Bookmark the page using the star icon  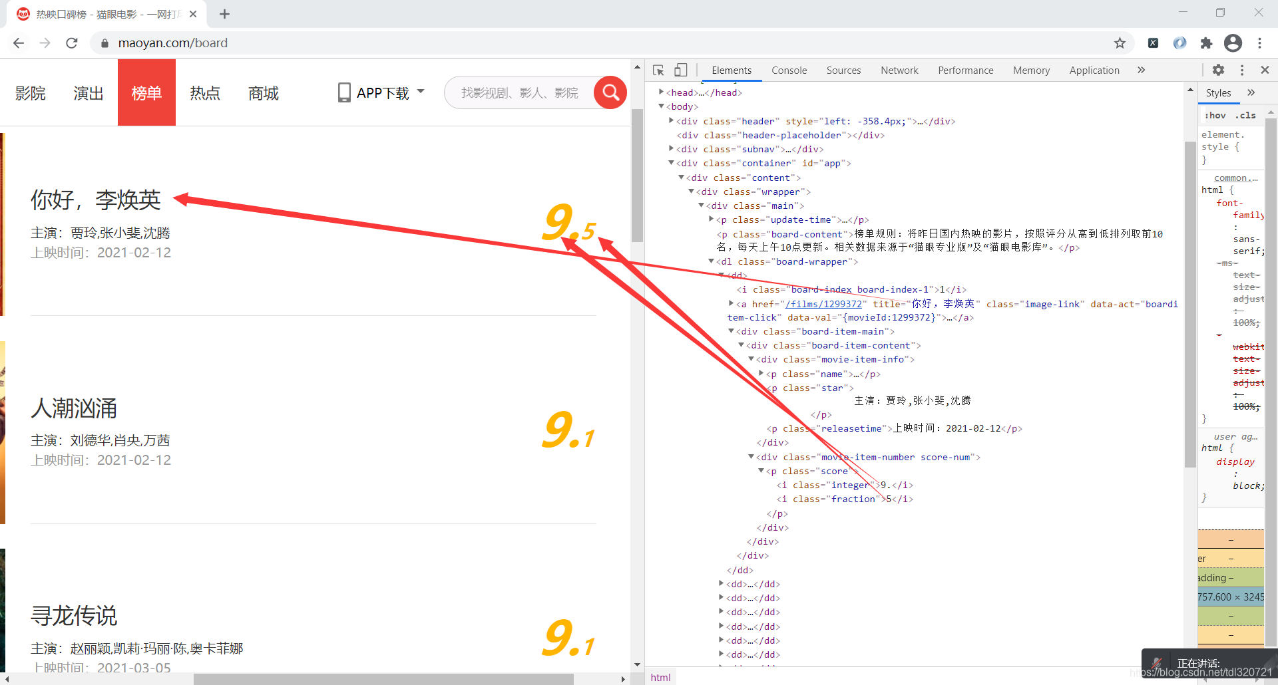point(1120,43)
